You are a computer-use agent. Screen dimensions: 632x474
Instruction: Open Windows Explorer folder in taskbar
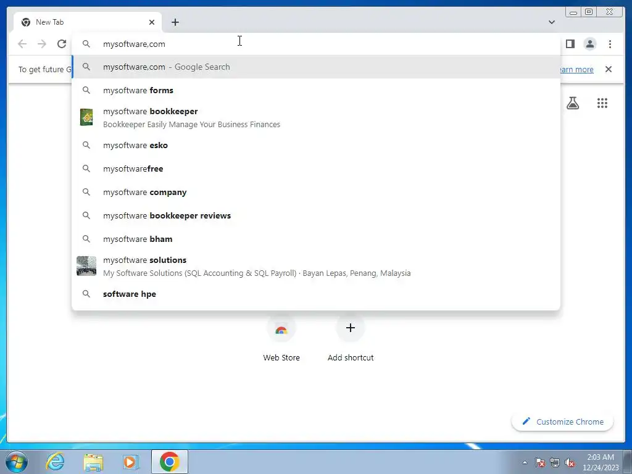click(93, 462)
